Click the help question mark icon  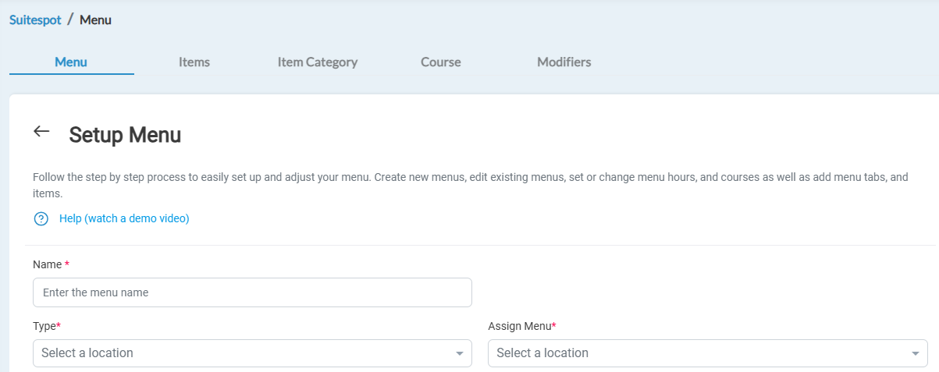[x=41, y=219]
